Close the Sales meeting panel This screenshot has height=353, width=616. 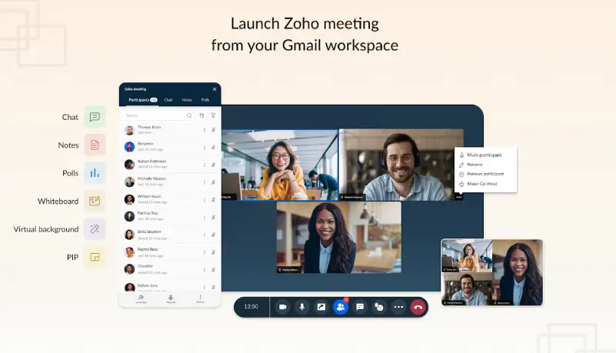pos(215,89)
